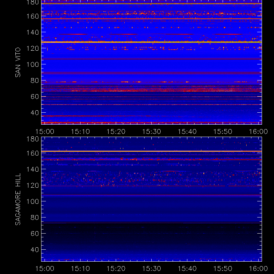The image size is (274, 274).
Task: Select the 60 frequency label on Sagamore Hill plot
Action: 35,234
